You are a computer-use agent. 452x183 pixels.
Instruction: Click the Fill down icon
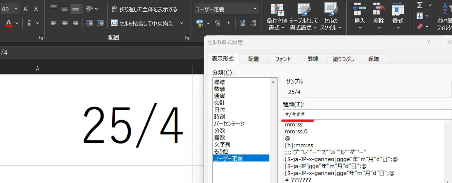click(x=420, y=16)
